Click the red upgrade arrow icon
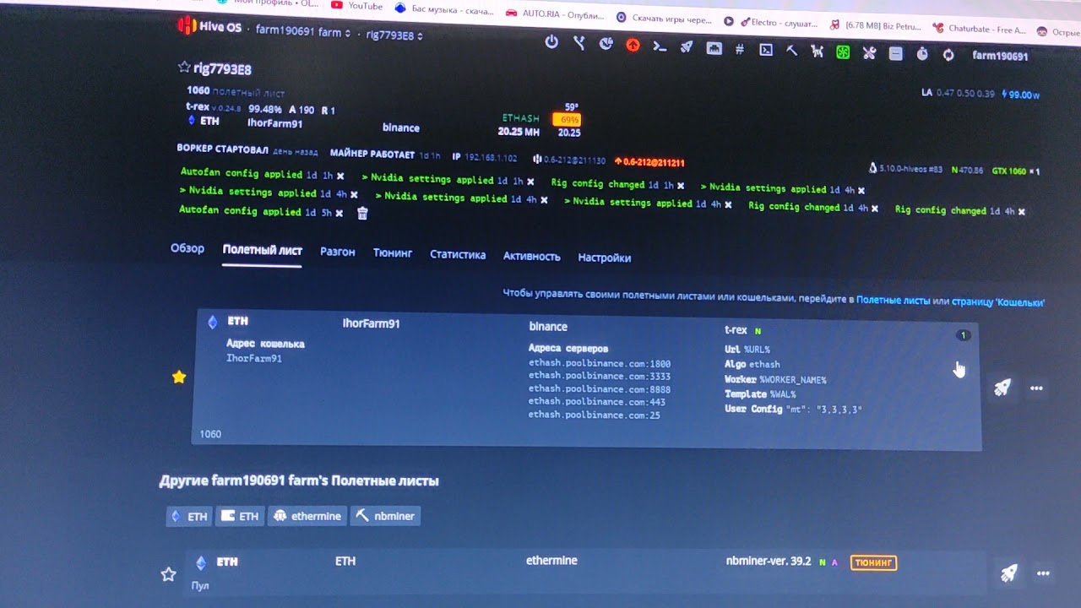Image resolution: width=1081 pixels, height=608 pixels. (633, 46)
